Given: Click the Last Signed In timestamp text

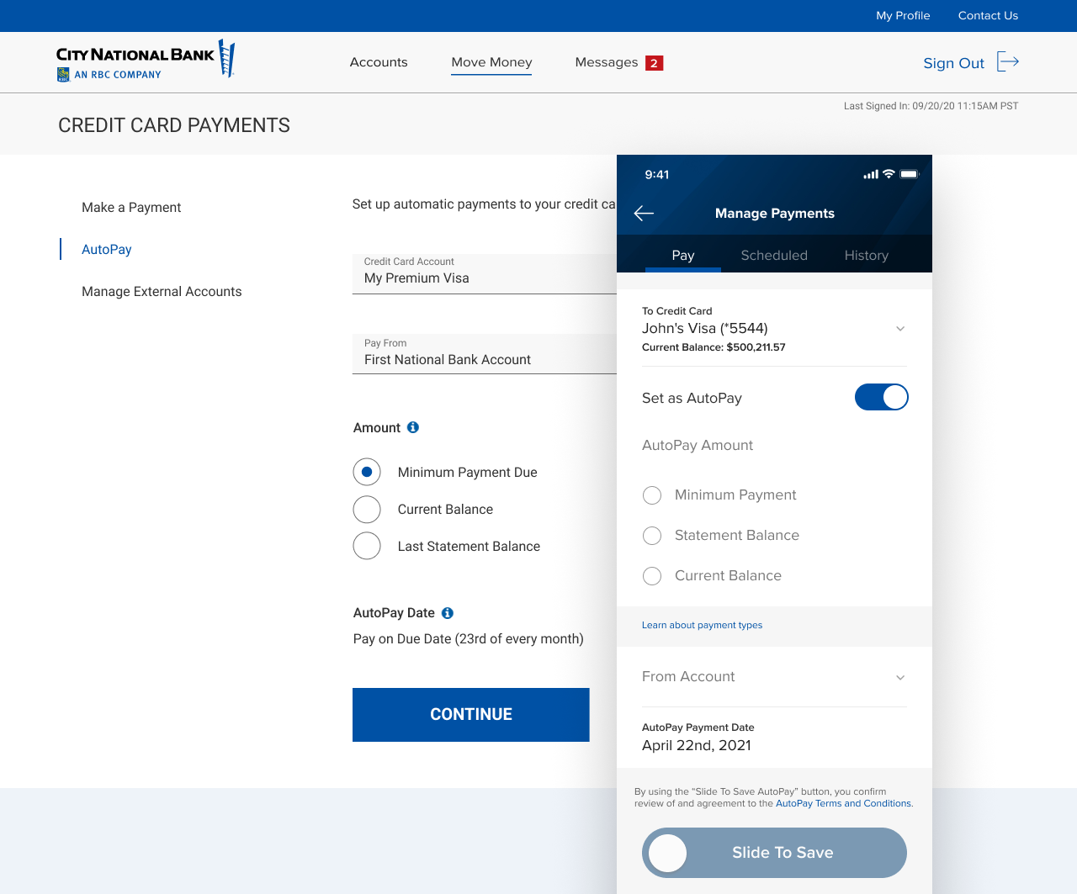Looking at the screenshot, I should point(931,106).
